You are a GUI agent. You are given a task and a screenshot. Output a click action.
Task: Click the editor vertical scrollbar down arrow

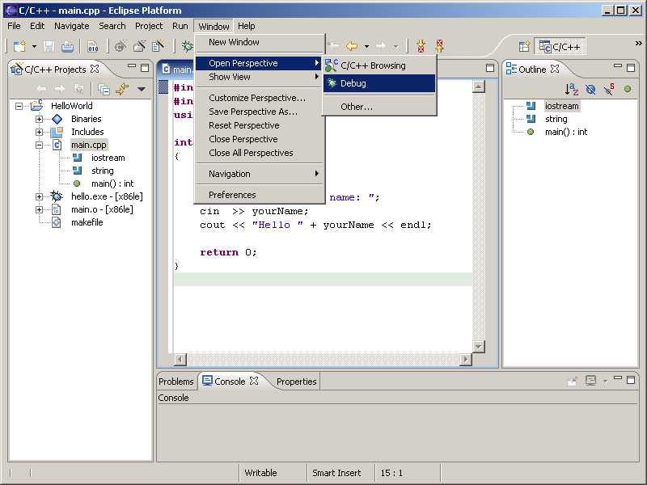(478, 346)
